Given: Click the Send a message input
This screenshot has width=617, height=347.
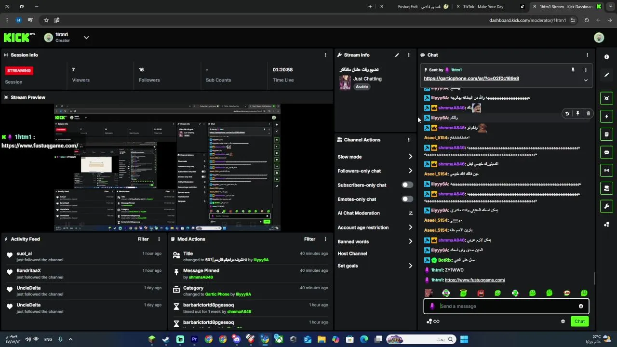Looking at the screenshot, I should (506, 306).
